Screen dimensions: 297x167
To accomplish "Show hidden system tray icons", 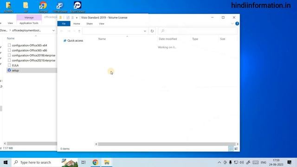I will tap(219, 162).
